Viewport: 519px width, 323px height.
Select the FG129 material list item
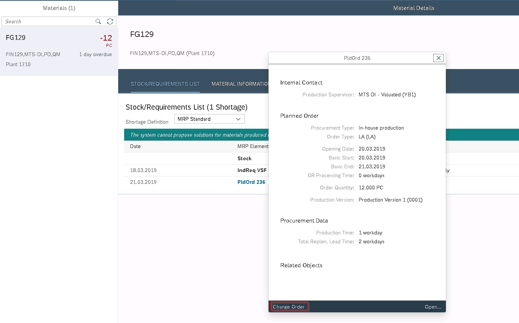[x=59, y=51]
